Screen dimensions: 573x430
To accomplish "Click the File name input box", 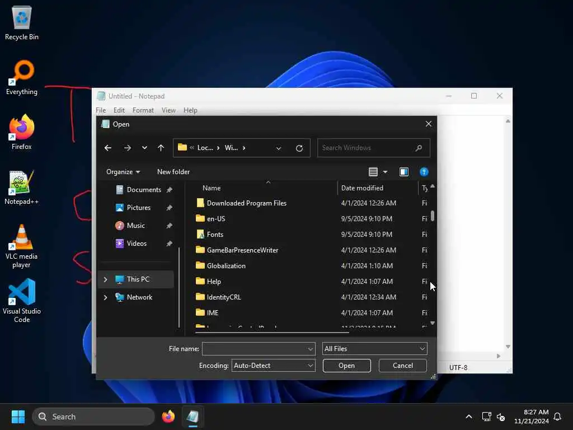I will (255, 349).
